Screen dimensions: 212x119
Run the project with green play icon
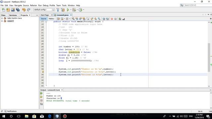point(68,10)
